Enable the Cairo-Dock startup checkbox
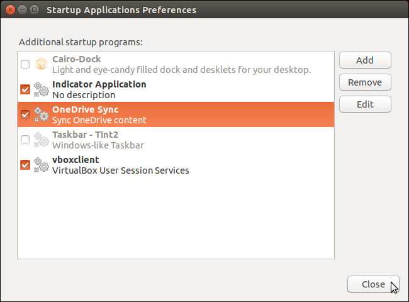 tap(25, 64)
